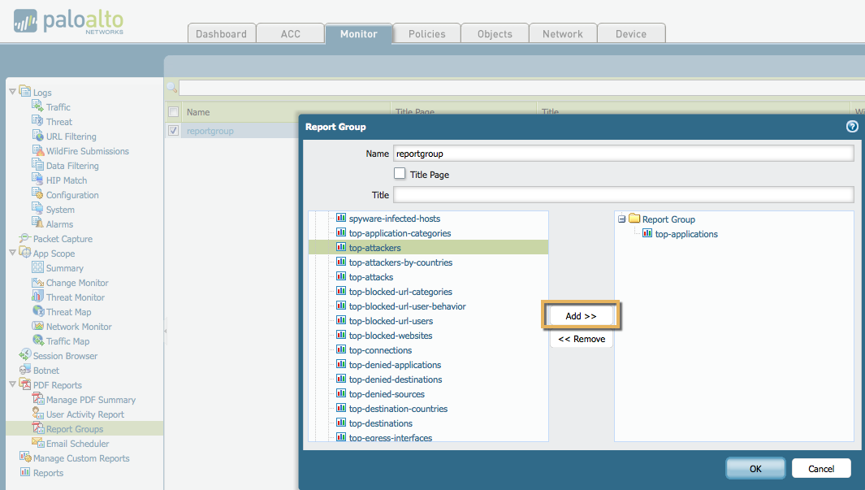Collapse the left sidebar panel handle

pyautogui.click(x=165, y=331)
